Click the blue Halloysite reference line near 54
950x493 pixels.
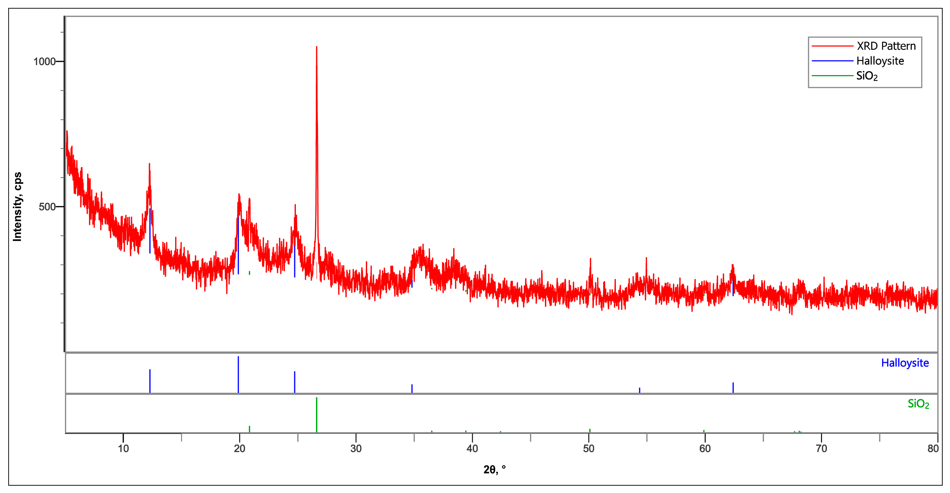pos(640,390)
